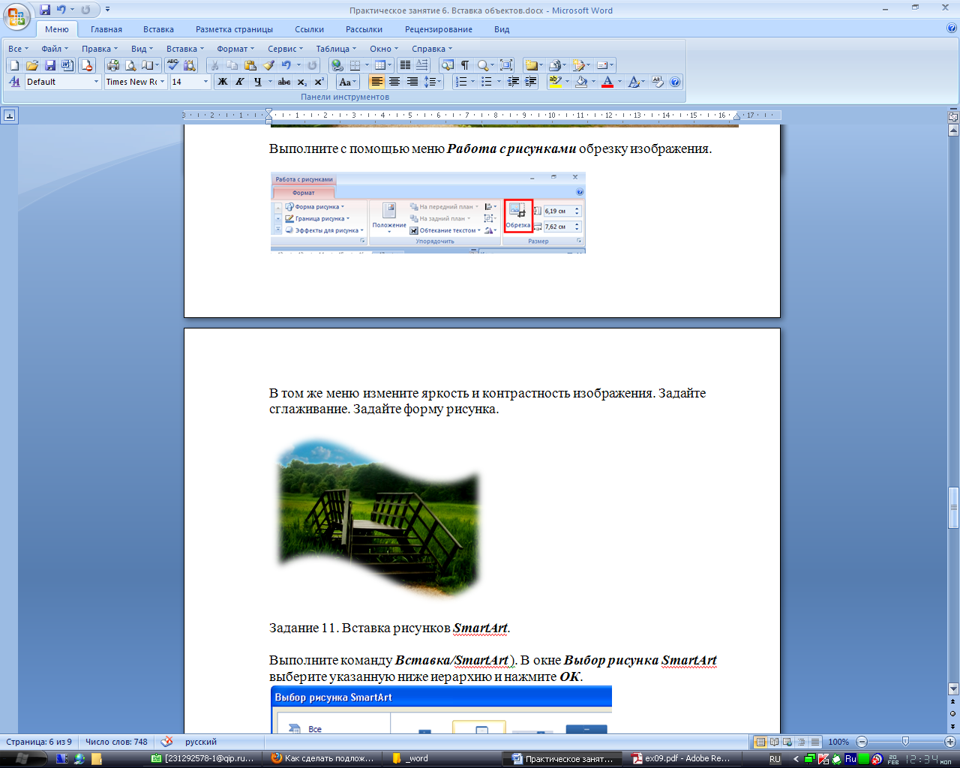This screenshot has width=960, height=768.
Task: Select Align Right paragraph button
Action: [x=412, y=82]
